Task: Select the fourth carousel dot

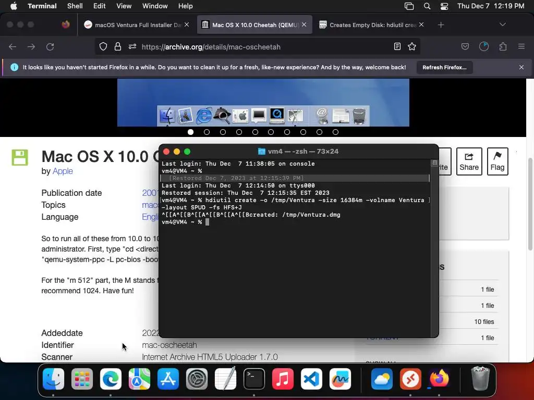Action: (x=239, y=132)
